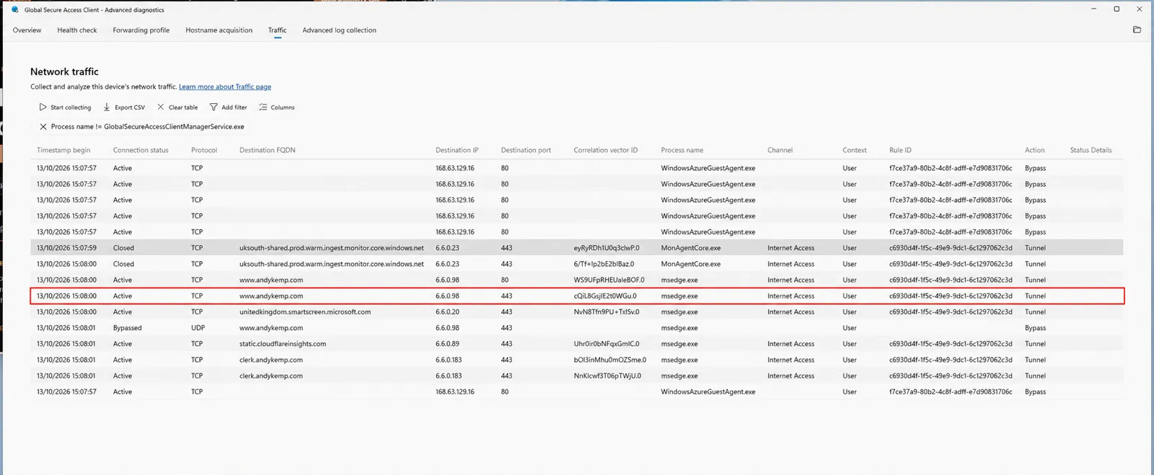Sort by Destination port column header
Viewport: 1154px width, 475px height.
pyautogui.click(x=526, y=150)
